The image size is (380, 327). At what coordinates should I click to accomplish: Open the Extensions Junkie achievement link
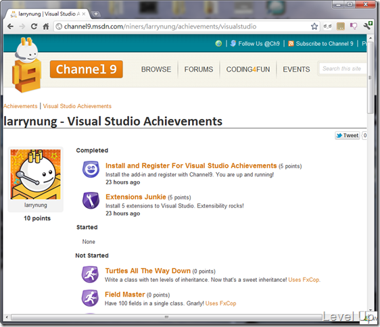pos(136,197)
